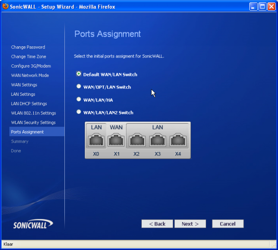
Task: Click the 'Klaar' status bar text
Action: [8, 244]
